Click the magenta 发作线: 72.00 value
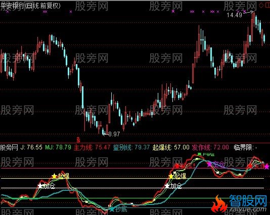 [x=210, y=147]
